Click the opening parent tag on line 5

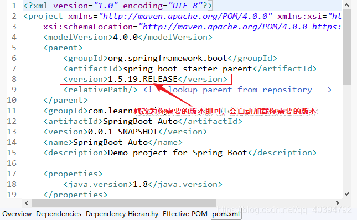pyautogui.click(x=63, y=48)
